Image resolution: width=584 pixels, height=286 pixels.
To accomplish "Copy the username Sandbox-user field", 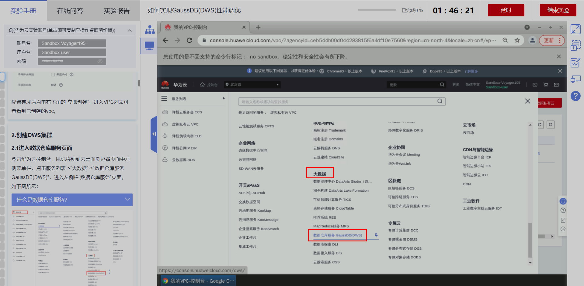I will click(72, 52).
